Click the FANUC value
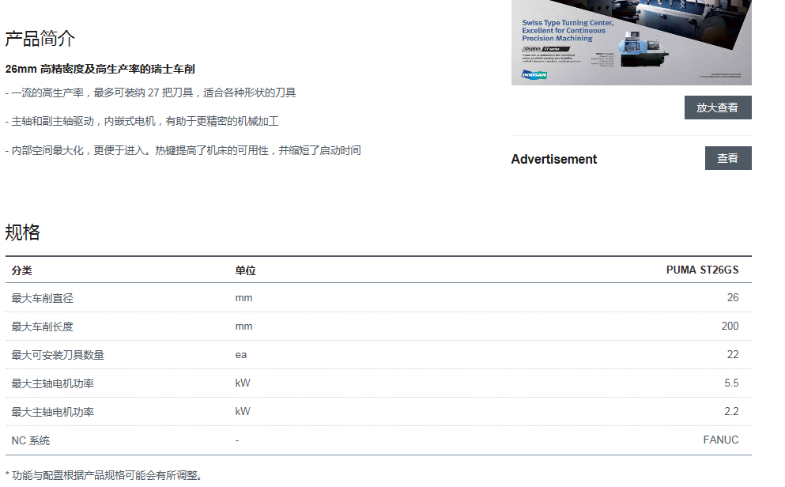This screenshot has height=487, width=785. coord(720,440)
